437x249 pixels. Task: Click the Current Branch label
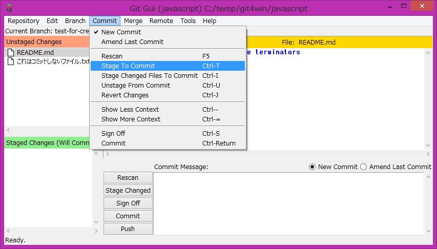(47, 31)
